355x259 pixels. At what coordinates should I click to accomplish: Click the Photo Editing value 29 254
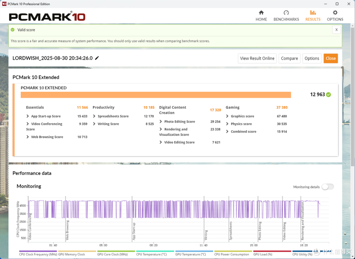coord(215,121)
